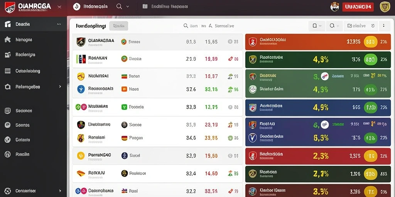This screenshot has height=197, width=395.
Task: Open the dropdown arrow next to top search
Action: click(x=127, y=7)
